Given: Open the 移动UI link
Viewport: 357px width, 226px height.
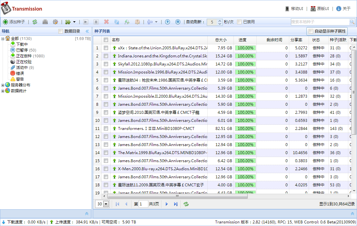Looking at the screenshot, I should pos(294,9).
